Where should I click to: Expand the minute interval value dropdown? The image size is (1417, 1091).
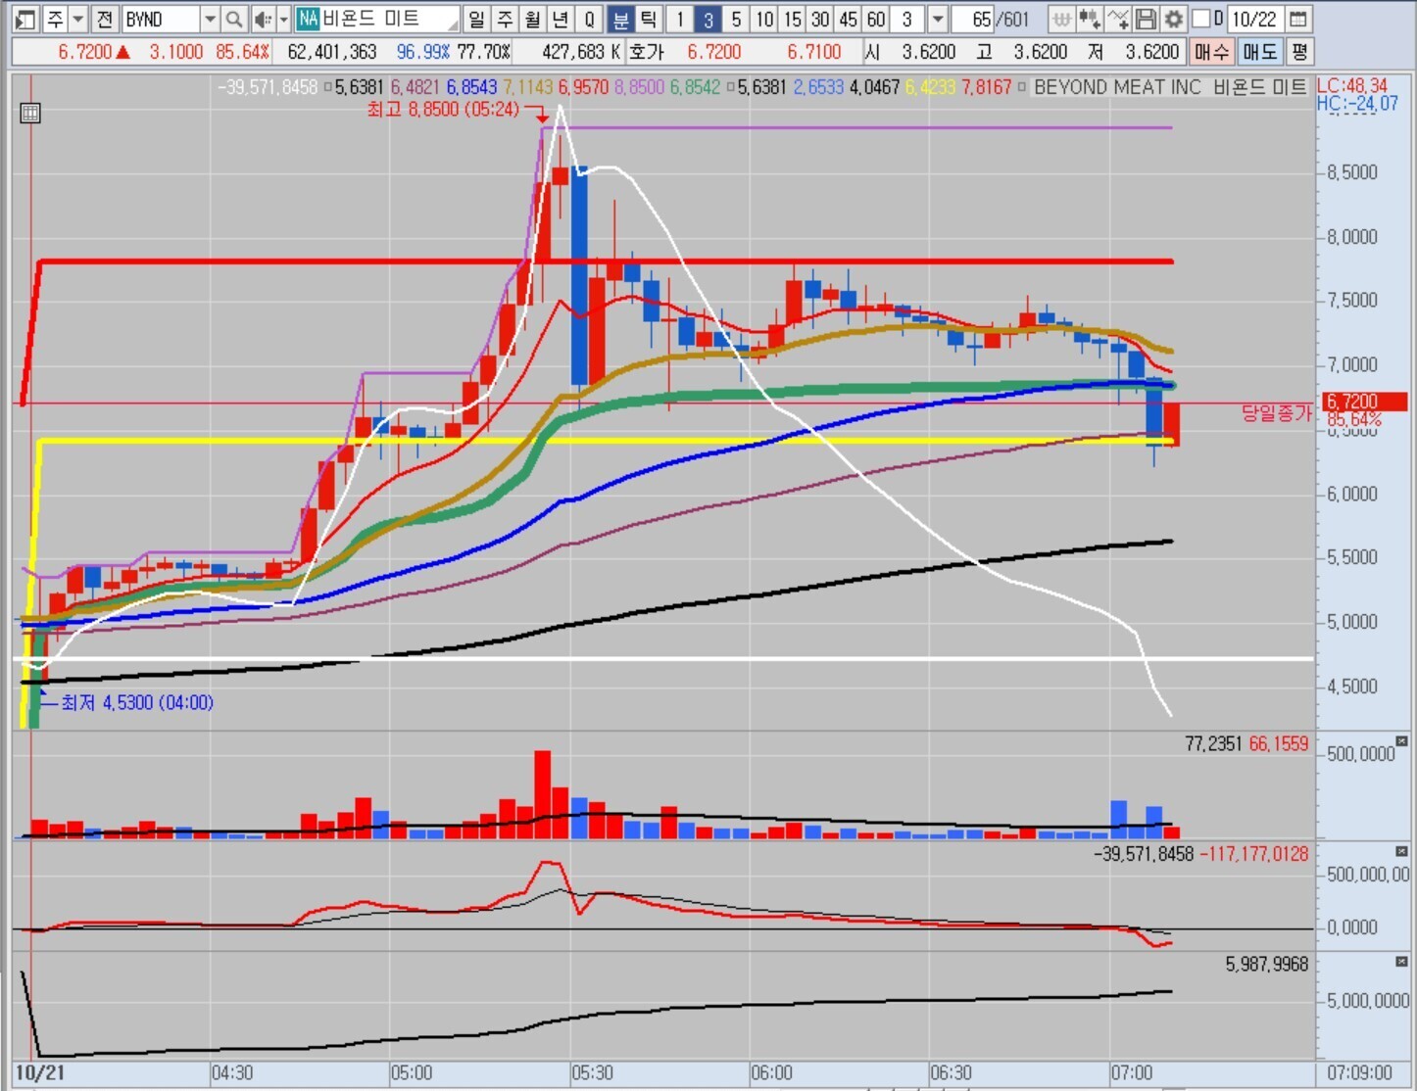click(x=938, y=19)
